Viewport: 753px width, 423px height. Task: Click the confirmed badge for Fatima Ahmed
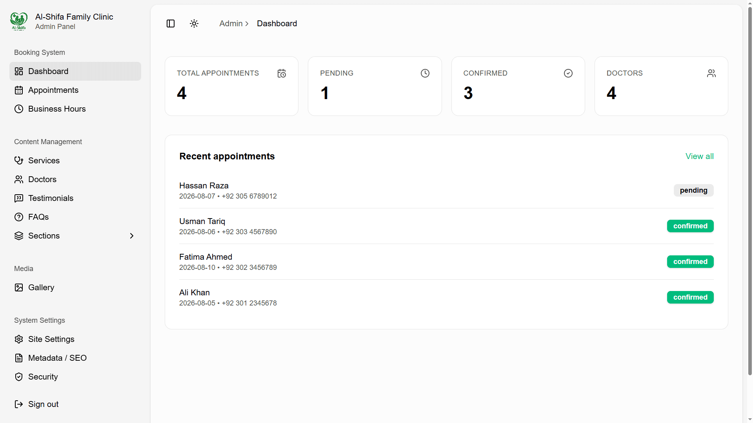[x=690, y=262]
